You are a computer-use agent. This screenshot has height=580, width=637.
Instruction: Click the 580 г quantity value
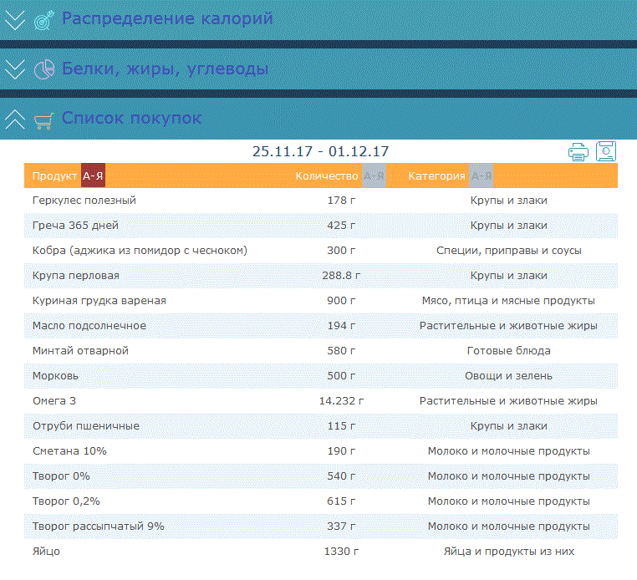pos(341,351)
